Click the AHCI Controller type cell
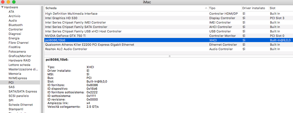This screenshot has width=293, height=113. tap(220, 27)
